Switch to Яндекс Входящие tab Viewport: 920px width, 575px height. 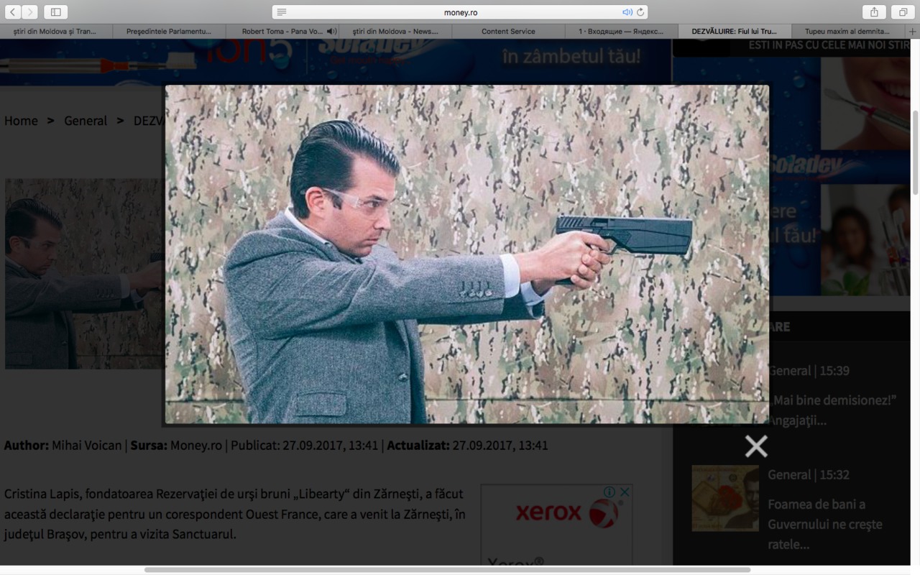point(621,32)
